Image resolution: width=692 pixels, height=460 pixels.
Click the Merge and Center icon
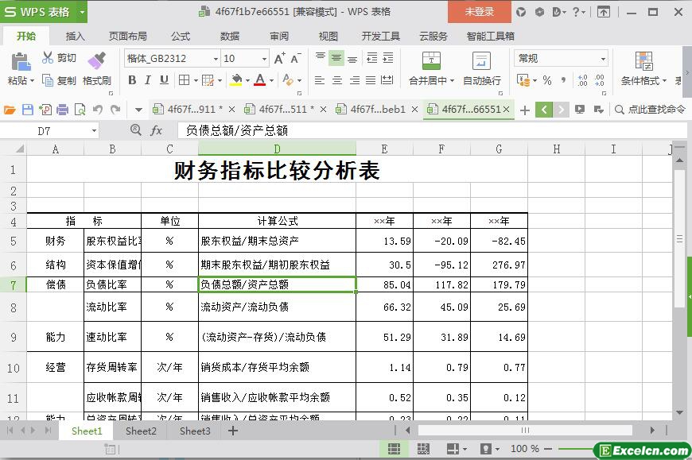[x=430, y=61]
